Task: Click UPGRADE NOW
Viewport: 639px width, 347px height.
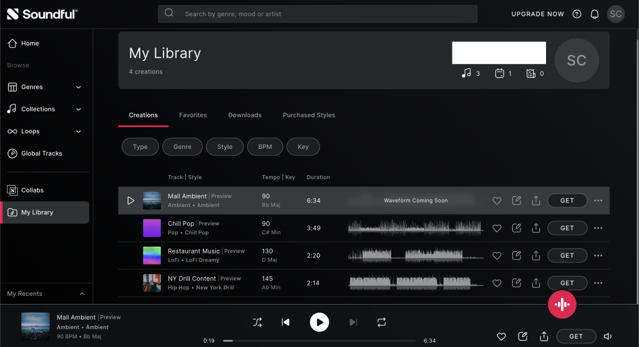Action: pos(537,14)
